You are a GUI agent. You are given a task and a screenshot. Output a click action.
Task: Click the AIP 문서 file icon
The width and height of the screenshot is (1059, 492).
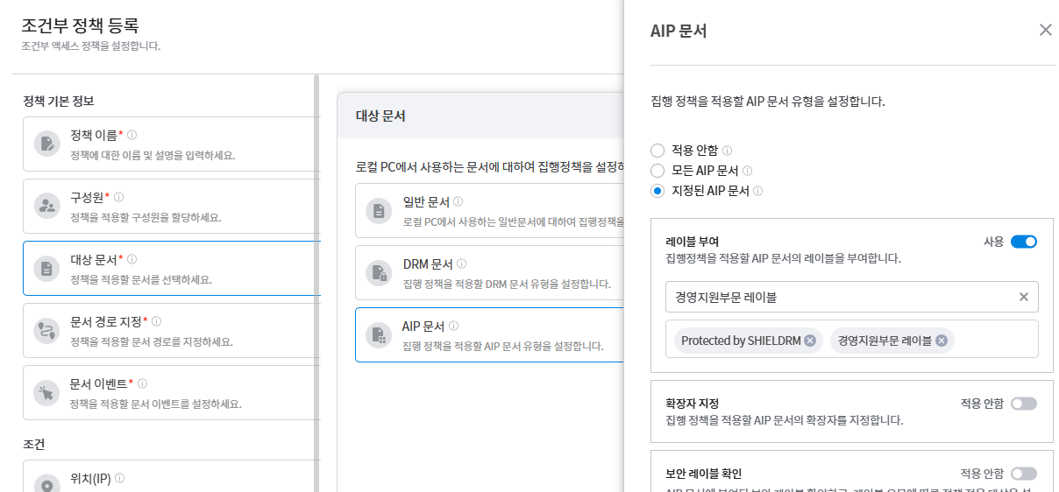tap(379, 335)
